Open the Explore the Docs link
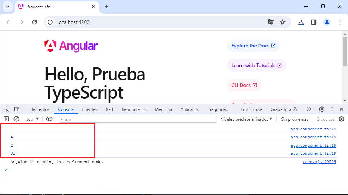Screen dimensions: 348x195 253,46
